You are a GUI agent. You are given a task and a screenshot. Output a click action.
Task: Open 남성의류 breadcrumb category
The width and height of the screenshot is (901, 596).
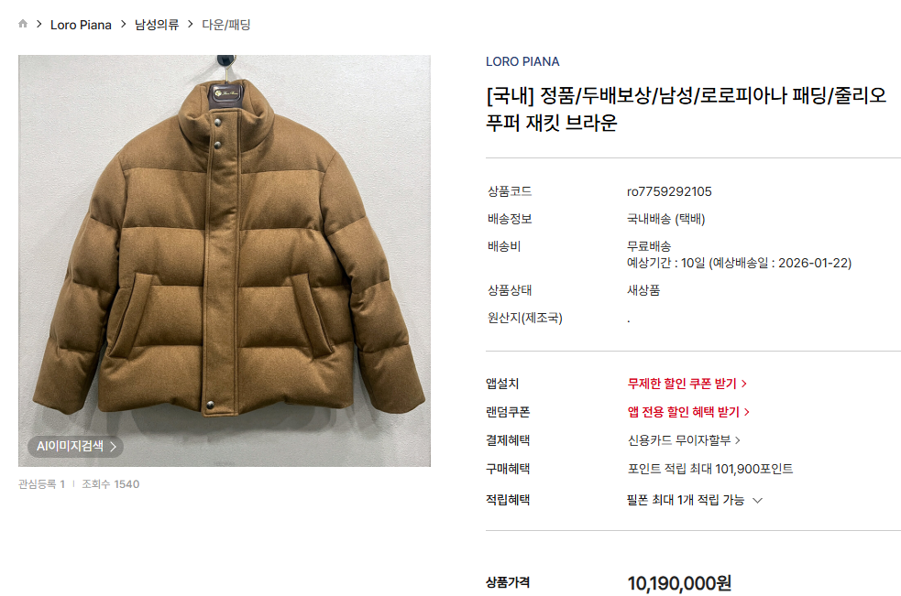click(157, 25)
